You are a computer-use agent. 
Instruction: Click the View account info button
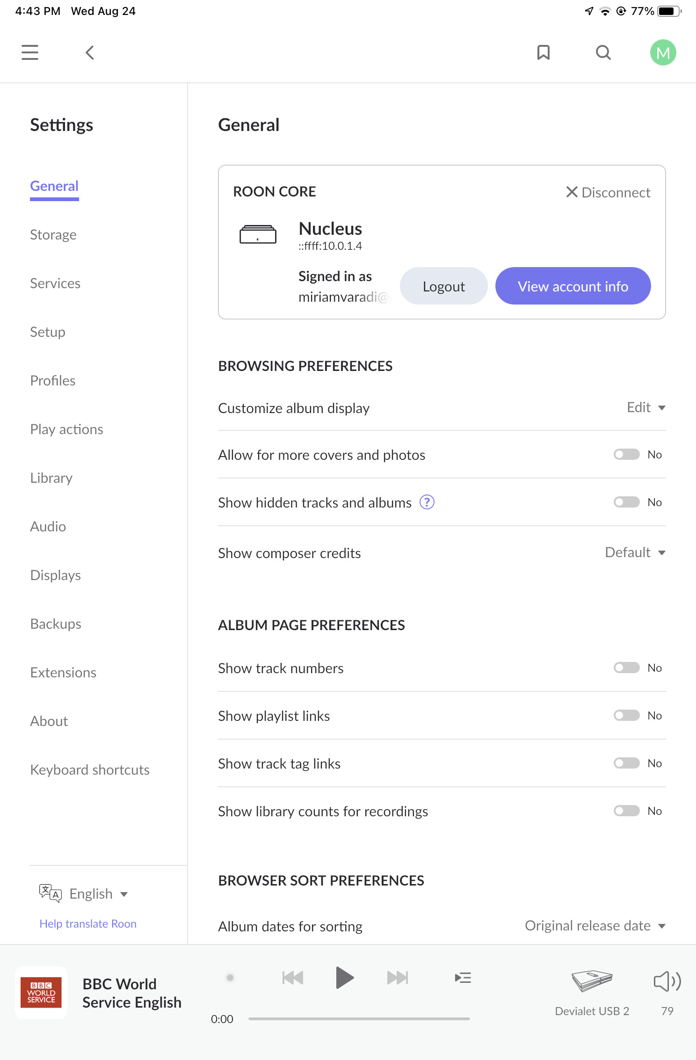(573, 286)
